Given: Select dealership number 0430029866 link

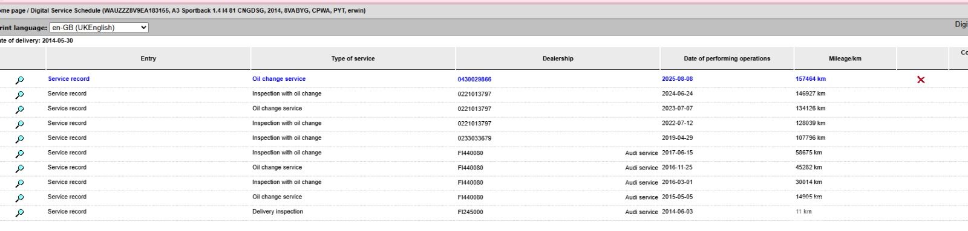Looking at the screenshot, I should click(x=474, y=80).
